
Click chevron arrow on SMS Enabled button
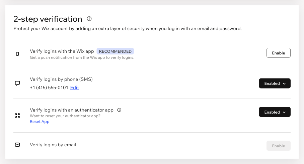pos(284,84)
